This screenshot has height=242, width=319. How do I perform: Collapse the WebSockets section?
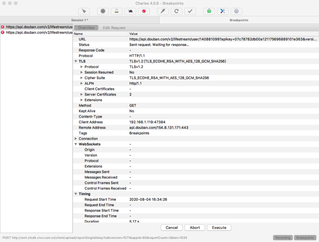pyautogui.click(x=76, y=144)
